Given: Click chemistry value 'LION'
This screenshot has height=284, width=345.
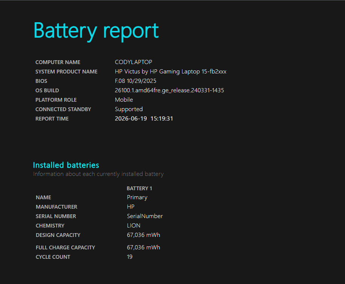Looking at the screenshot, I should click(133, 226).
